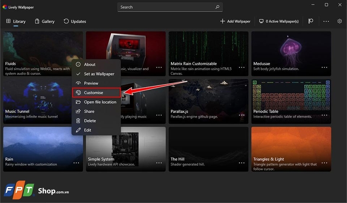
Task: Click the Search input field
Action: (170, 7)
